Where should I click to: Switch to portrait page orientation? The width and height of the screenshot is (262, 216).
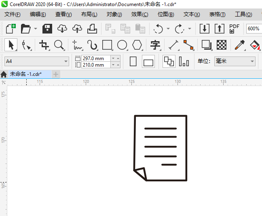[133, 61]
